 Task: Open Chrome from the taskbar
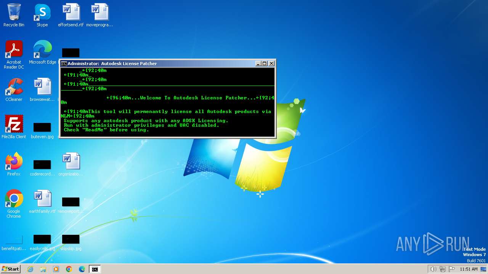coord(69,269)
